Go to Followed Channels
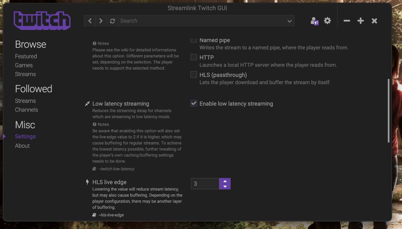Image resolution: width=402 pixels, height=229 pixels. click(26, 110)
